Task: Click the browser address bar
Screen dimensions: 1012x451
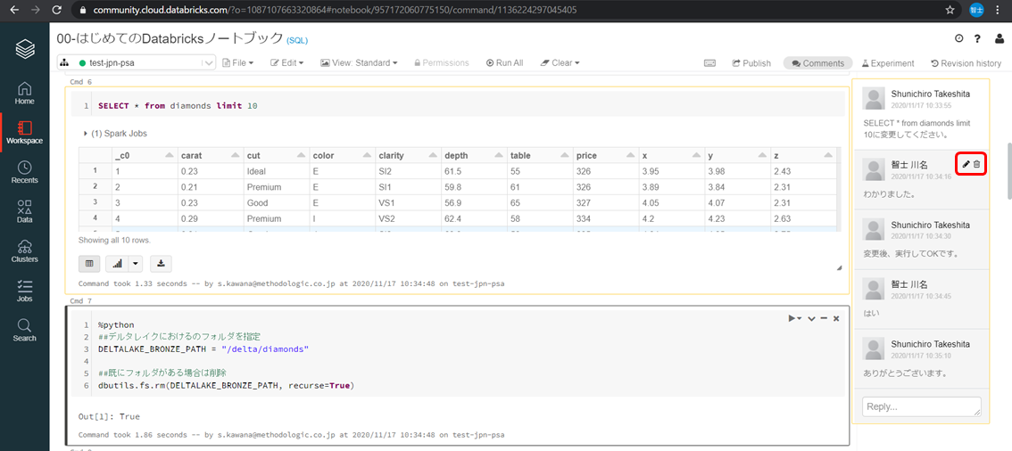Action: [x=510, y=11]
